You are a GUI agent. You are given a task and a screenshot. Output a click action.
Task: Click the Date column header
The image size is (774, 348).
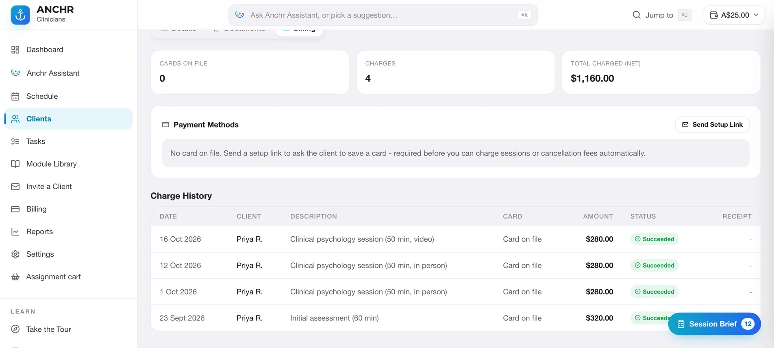point(168,216)
